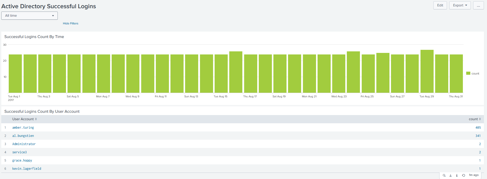Open the more actions ellipsis button
This screenshot has height=179, width=487.
pyautogui.click(x=478, y=5)
